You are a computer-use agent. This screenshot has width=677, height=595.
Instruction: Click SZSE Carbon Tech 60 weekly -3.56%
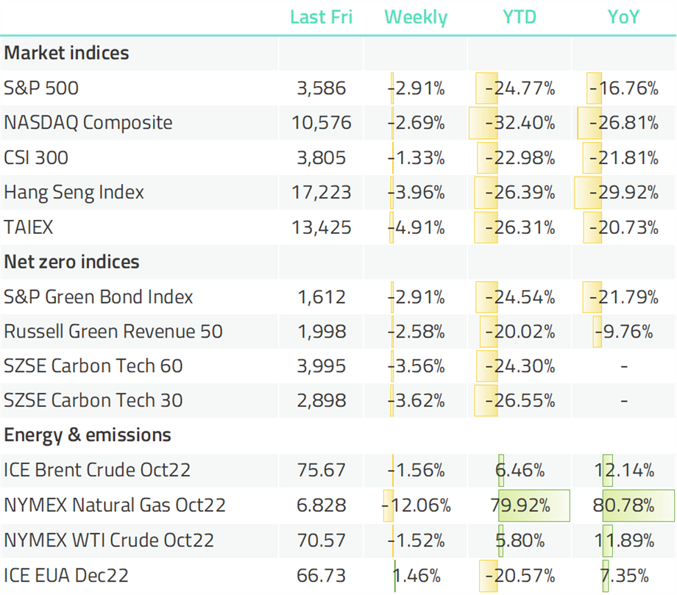[417, 366]
